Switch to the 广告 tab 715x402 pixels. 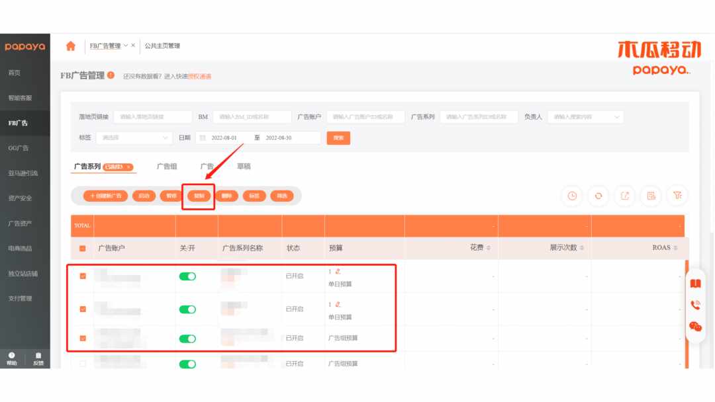(207, 167)
